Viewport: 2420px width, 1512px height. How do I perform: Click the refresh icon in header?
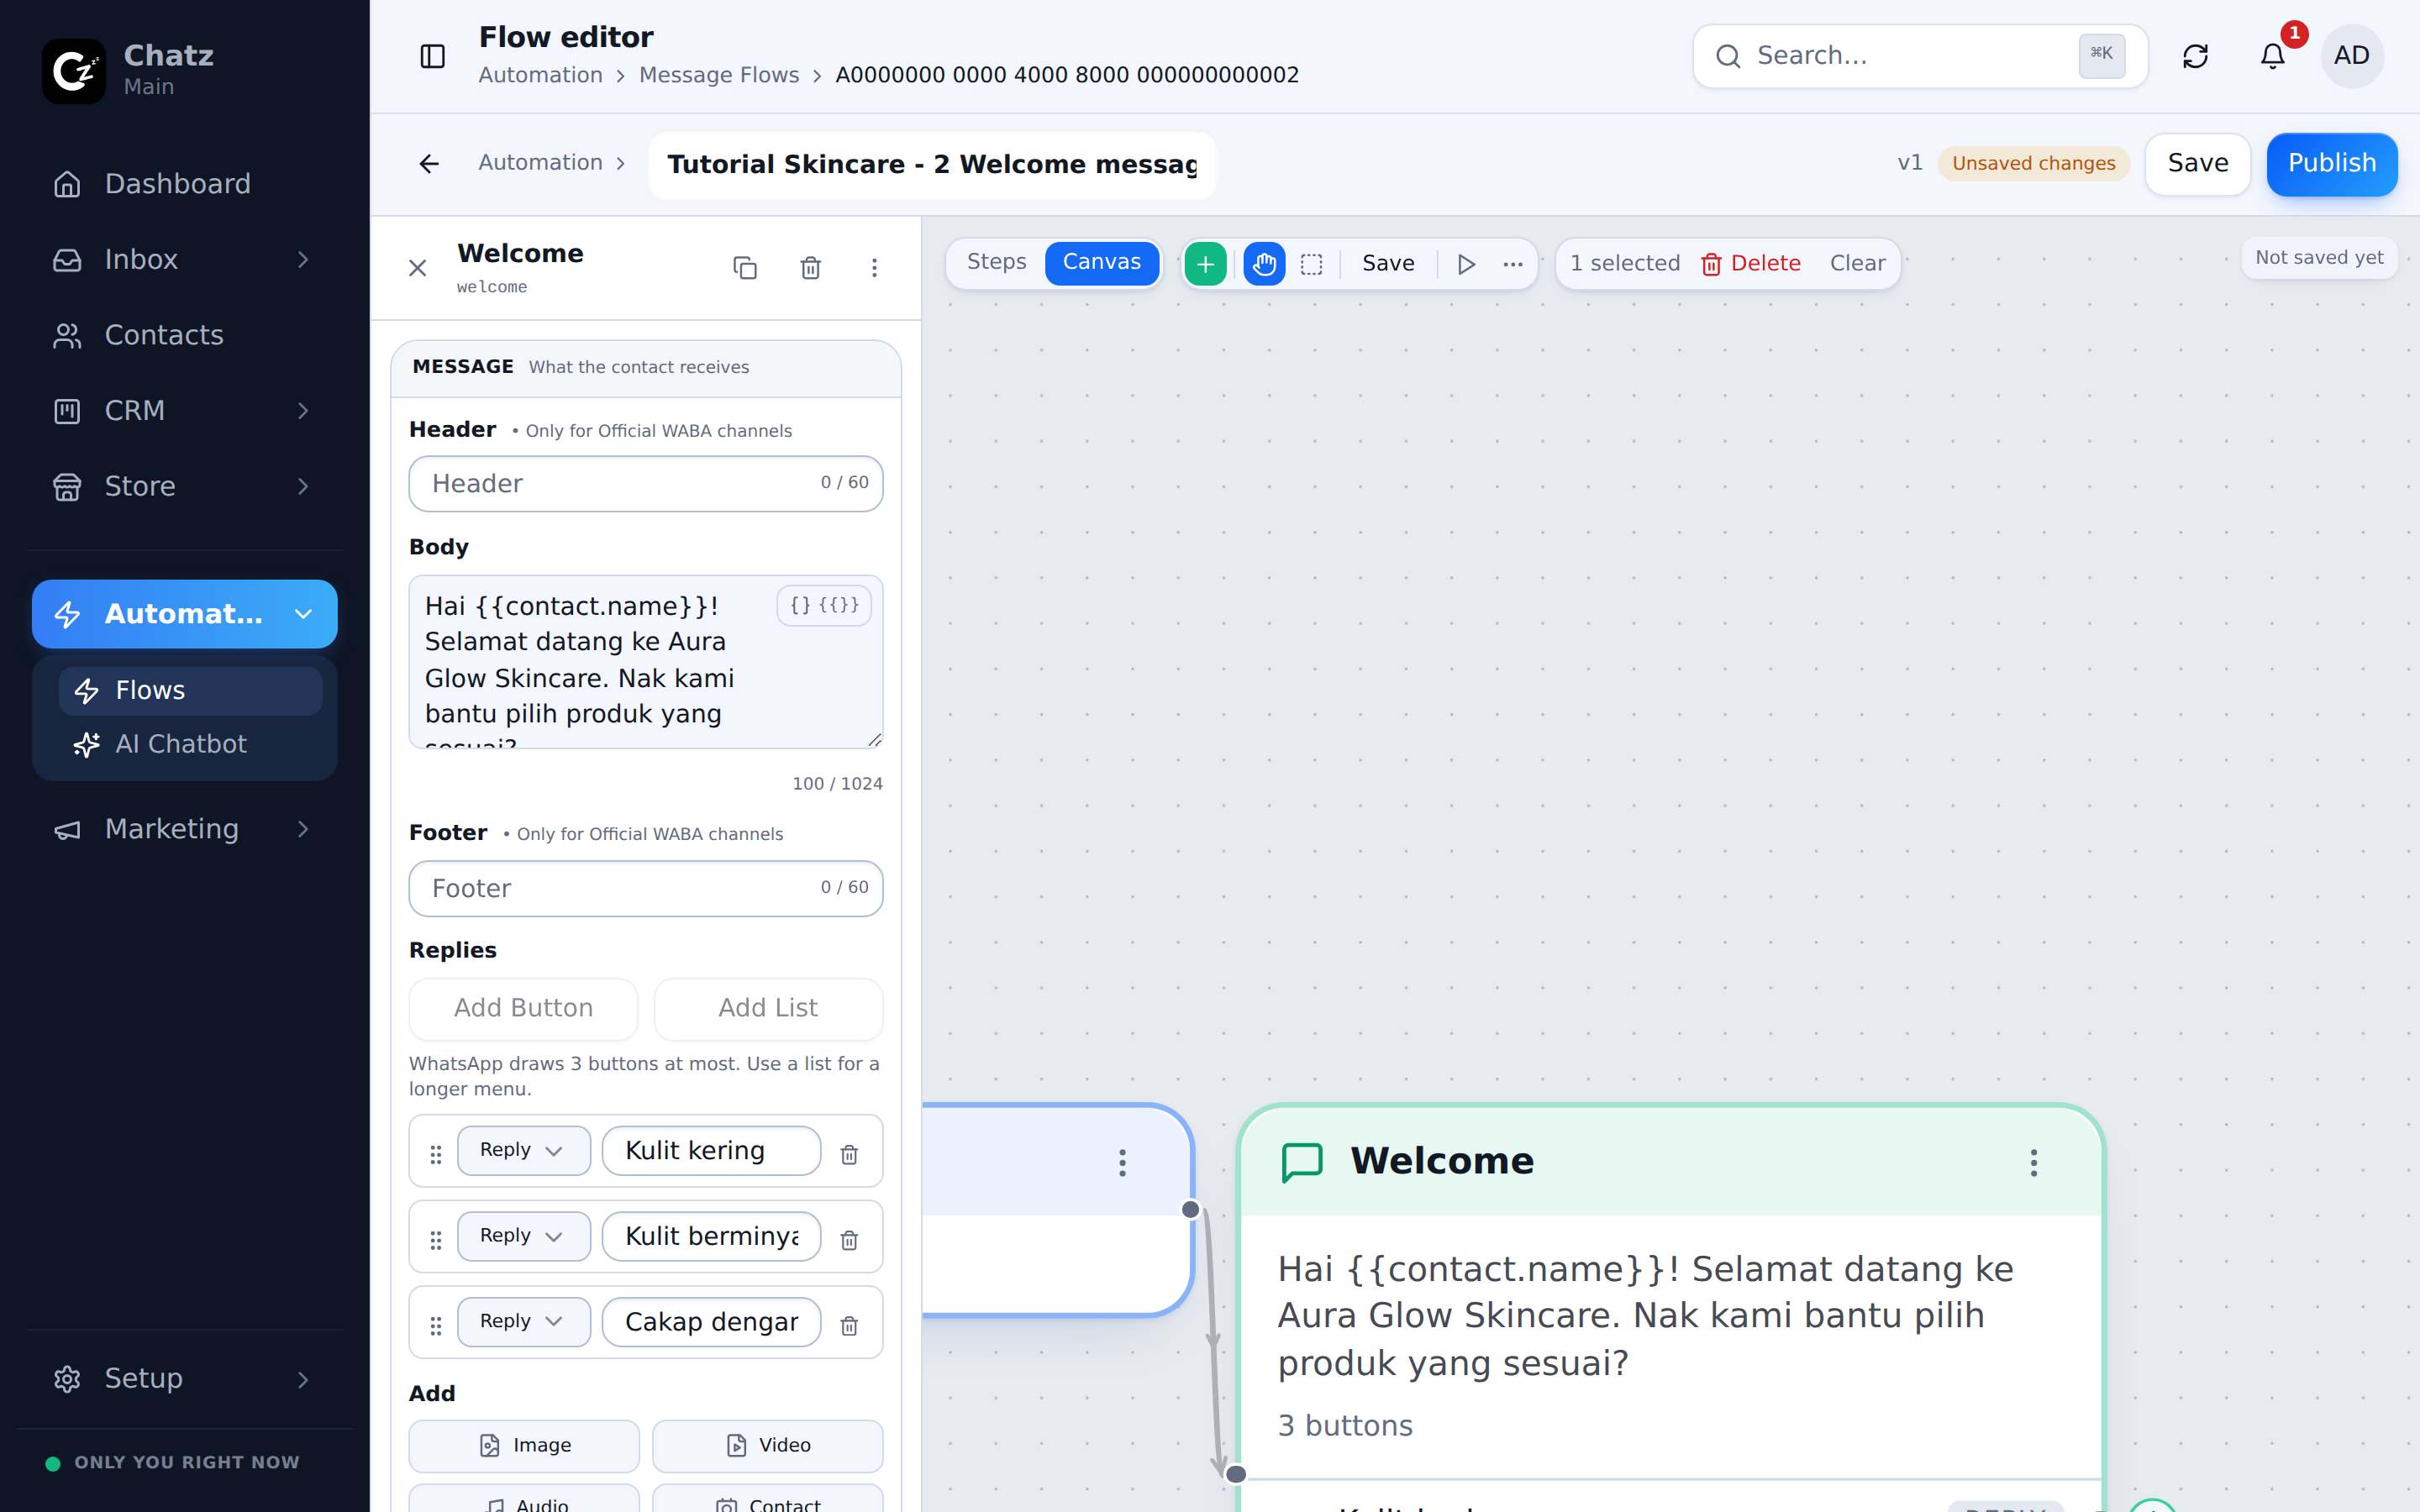pyautogui.click(x=2195, y=56)
